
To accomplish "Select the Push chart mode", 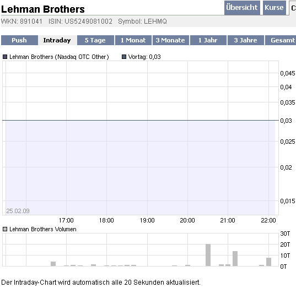I will point(19,40).
